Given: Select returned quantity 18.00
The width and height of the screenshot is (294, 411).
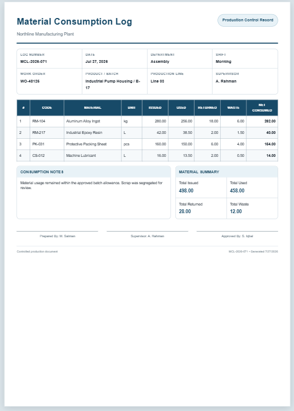Looking at the screenshot, I should click(x=214, y=121).
